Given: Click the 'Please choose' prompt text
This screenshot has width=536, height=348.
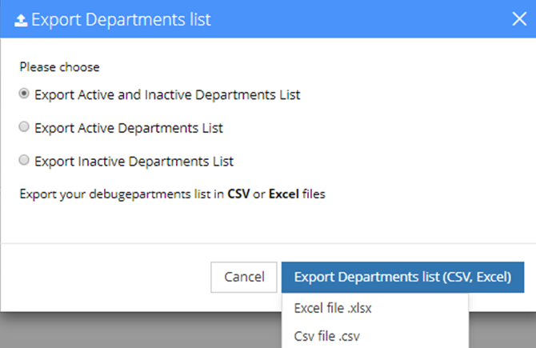Looking at the screenshot, I should [x=59, y=67].
